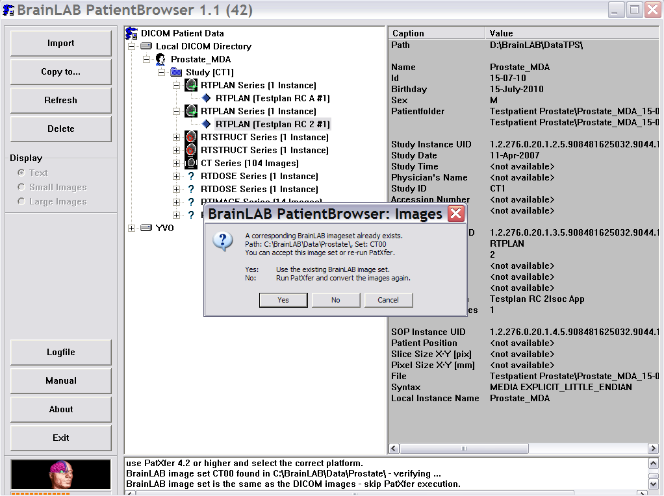Click the CT Series (104 Images) icon
This screenshot has height=496, width=664.
click(191, 163)
